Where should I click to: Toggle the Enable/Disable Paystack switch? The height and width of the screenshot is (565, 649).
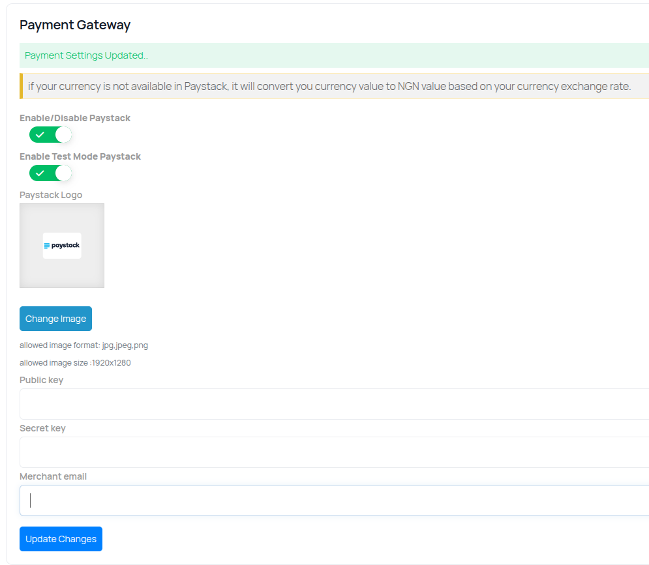[x=50, y=135]
